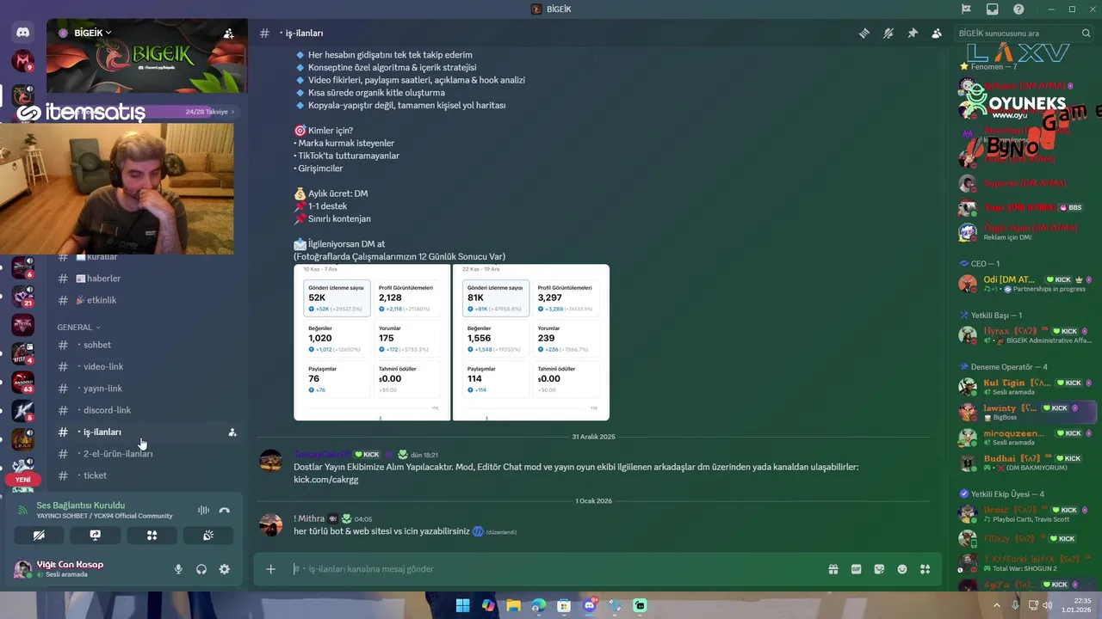Open volume control in system tray
Viewport: 1102px width, 619px height.
tap(1048, 605)
